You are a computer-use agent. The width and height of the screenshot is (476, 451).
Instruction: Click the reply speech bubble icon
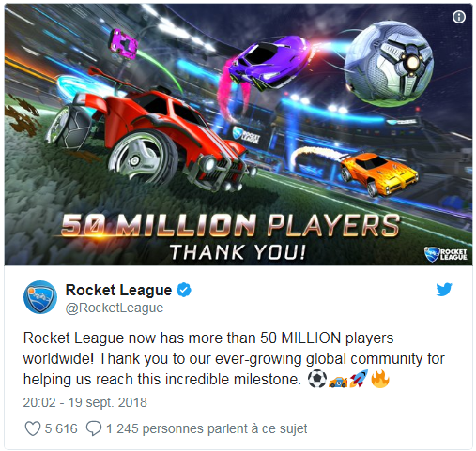(94, 428)
